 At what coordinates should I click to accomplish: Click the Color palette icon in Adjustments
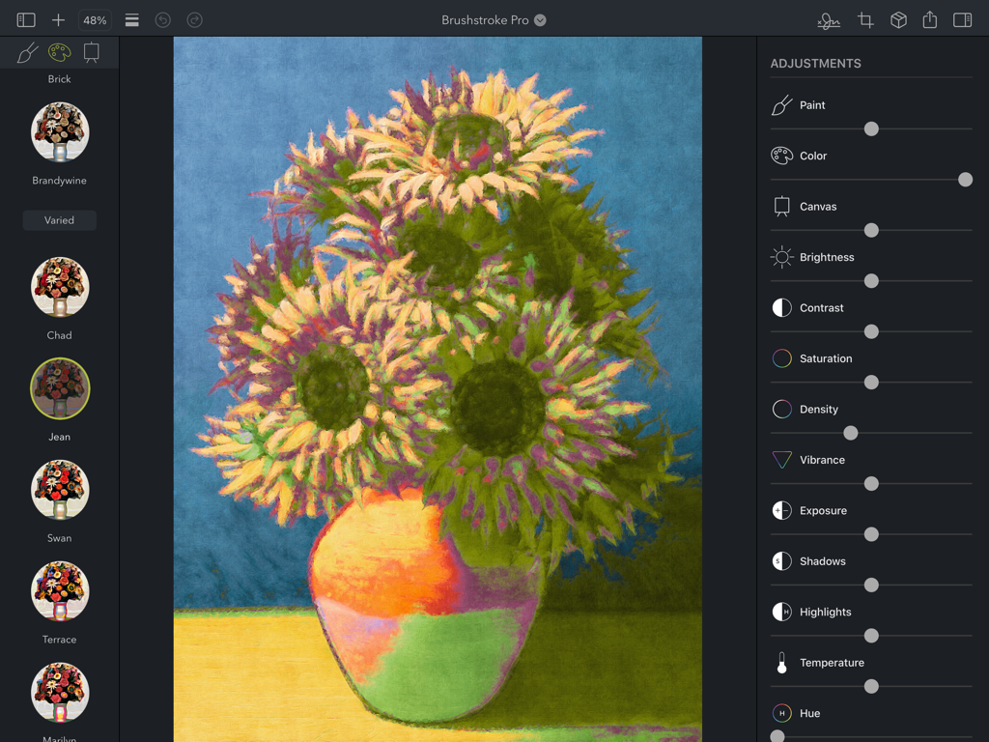[x=780, y=155]
